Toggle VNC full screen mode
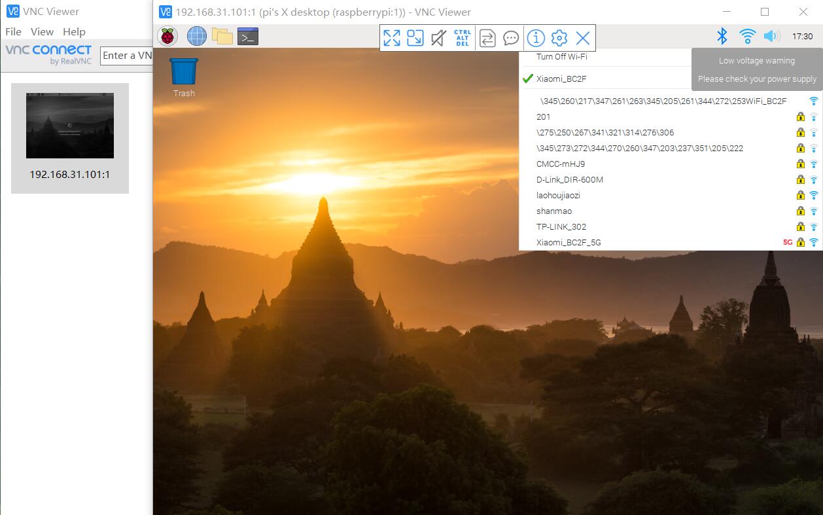The height and width of the screenshot is (515, 823). tap(391, 38)
